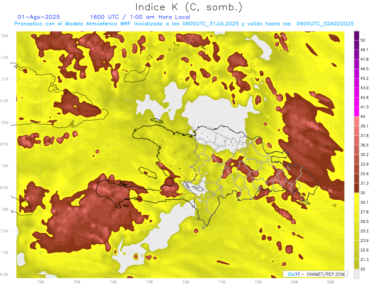
Task: Click longitude label '71W'
Action: pos(222,281)
